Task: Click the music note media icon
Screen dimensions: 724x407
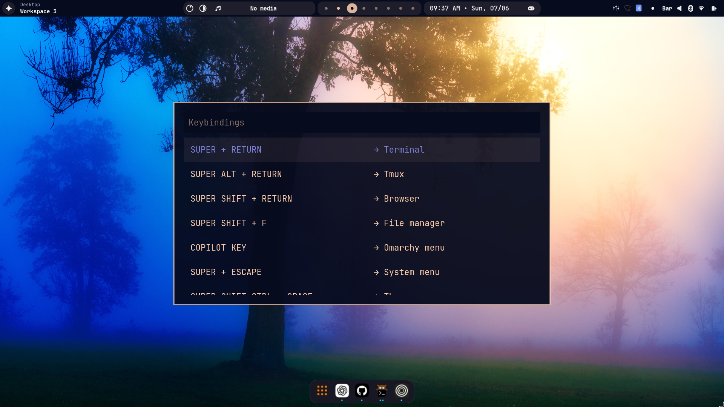Action: pos(218,8)
